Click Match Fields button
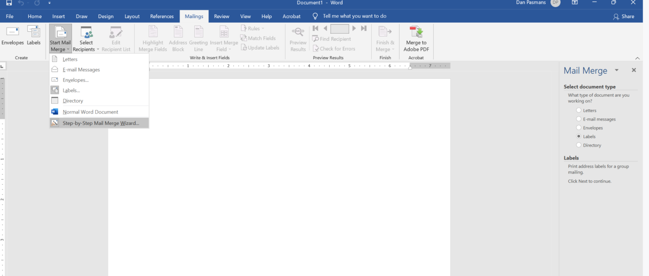Screen dimensions: 649x276 click(x=258, y=38)
